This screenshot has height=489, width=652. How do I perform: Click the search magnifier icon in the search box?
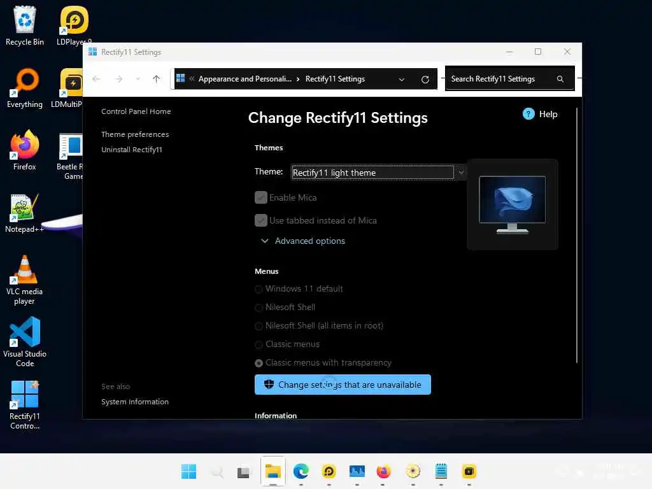[x=560, y=79]
